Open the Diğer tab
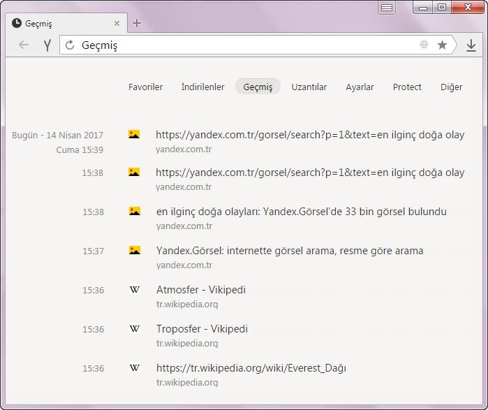 451,87
